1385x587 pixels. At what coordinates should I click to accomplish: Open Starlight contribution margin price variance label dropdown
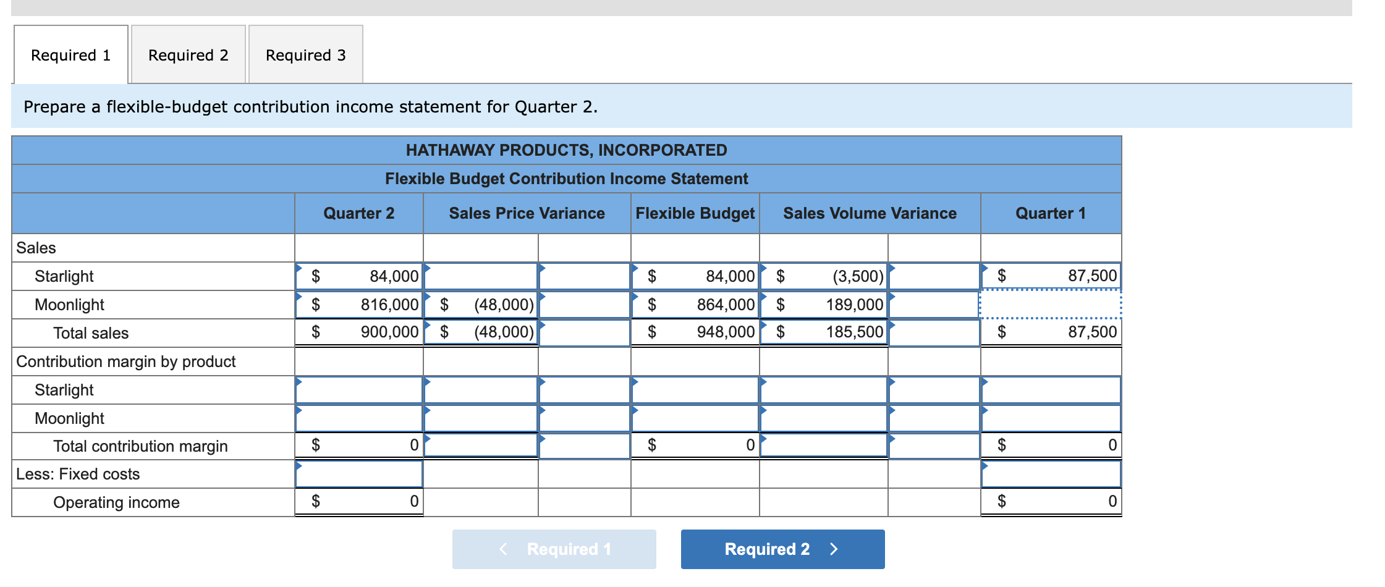click(x=585, y=390)
